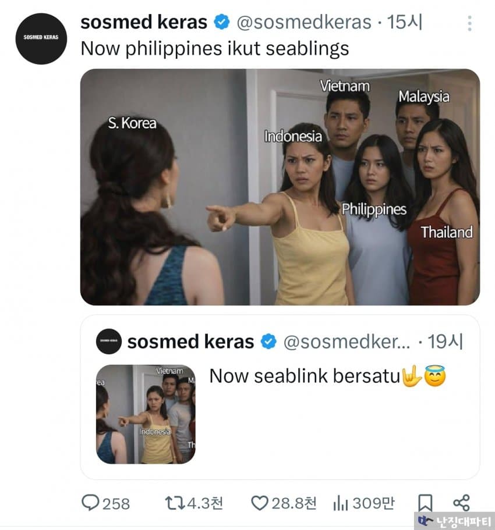Open the three-dot more options menu

click(x=469, y=24)
